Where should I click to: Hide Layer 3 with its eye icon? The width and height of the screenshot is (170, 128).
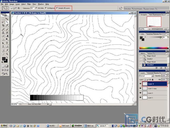tap(141, 84)
